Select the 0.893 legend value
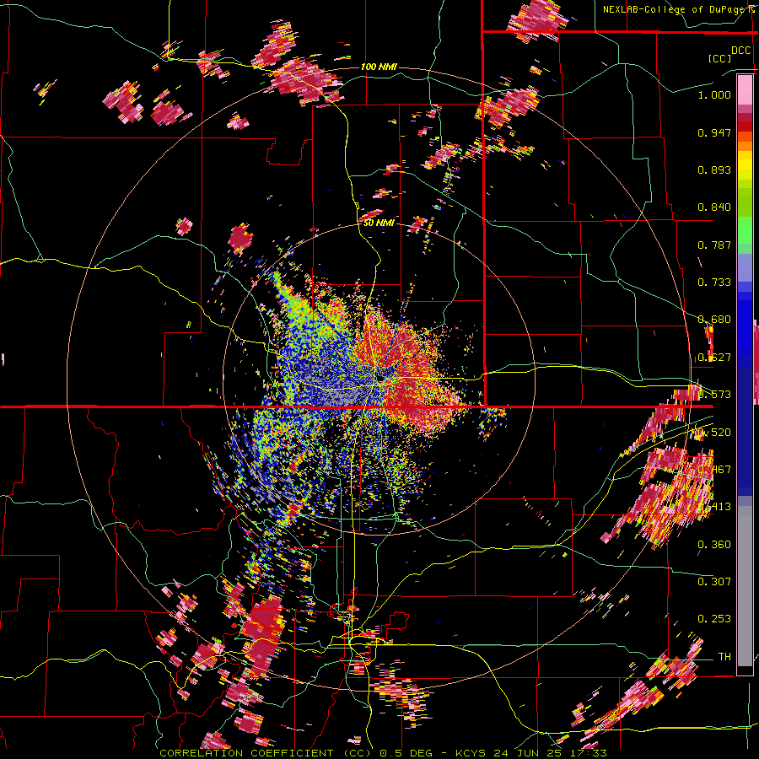The image size is (759, 759). click(714, 170)
